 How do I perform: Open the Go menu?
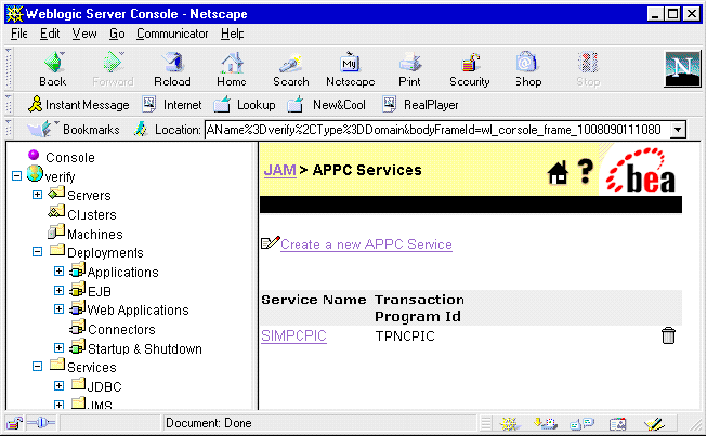click(117, 34)
